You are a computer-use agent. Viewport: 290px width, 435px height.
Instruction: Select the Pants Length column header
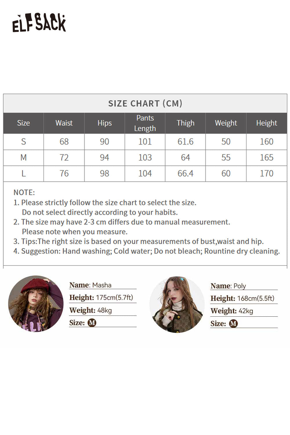tap(145, 123)
